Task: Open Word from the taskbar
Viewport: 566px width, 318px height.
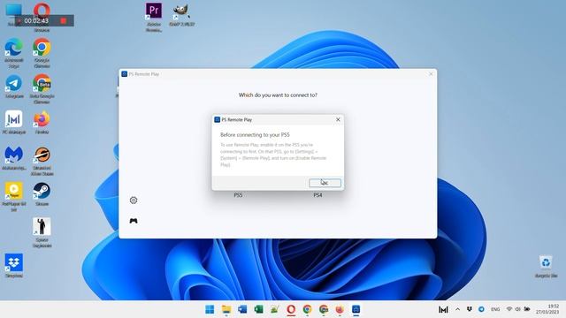Action: click(x=242, y=309)
